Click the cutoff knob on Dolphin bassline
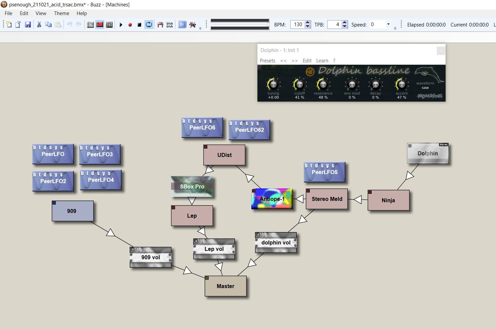Image resolution: width=496 pixels, height=329 pixels. tap(299, 84)
